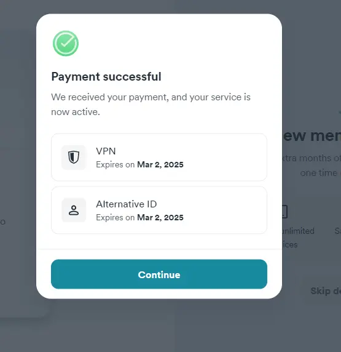This screenshot has height=352, width=341.
Task: Click the green success checkmark icon
Action: point(66,43)
